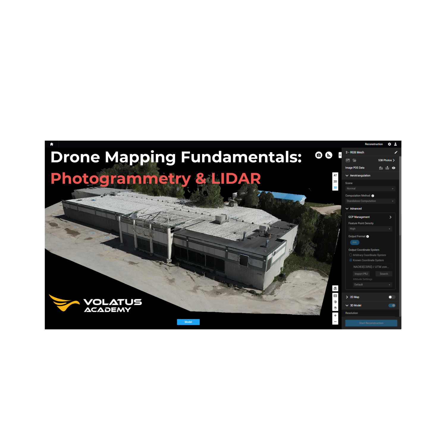The image size is (446, 446).
Task: Import Image POS Data
Action: tap(381, 168)
